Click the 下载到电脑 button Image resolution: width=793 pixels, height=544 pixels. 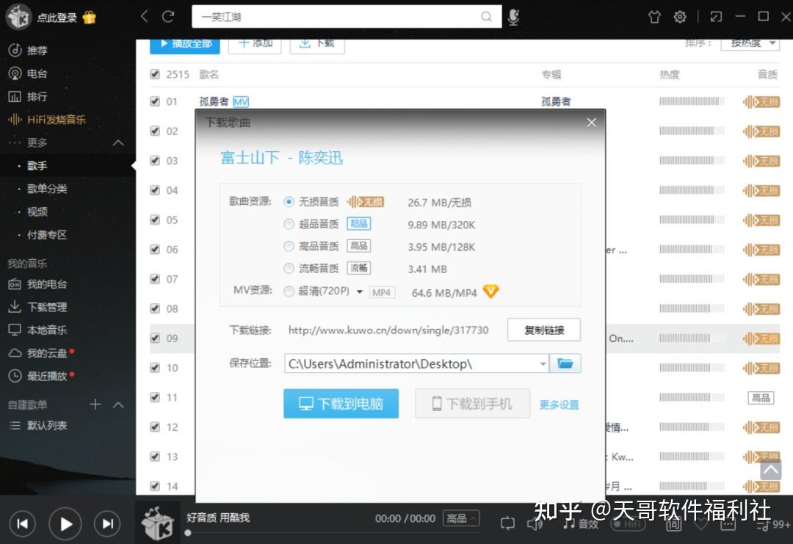coord(341,404)
